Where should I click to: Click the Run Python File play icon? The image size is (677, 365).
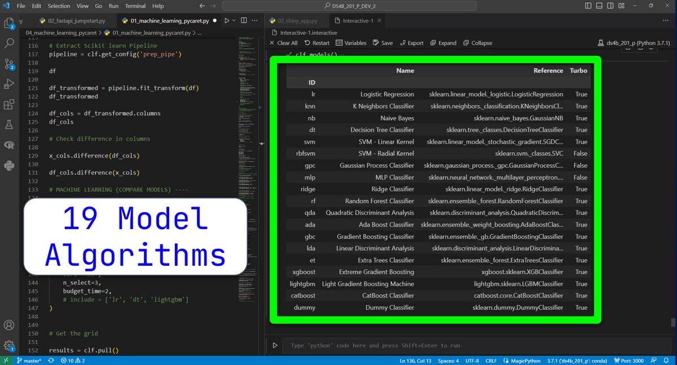click(227, 21)
